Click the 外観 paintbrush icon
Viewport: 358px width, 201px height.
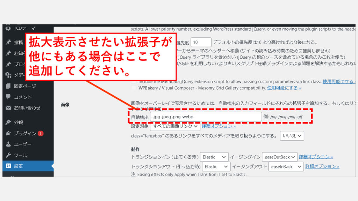8,122
